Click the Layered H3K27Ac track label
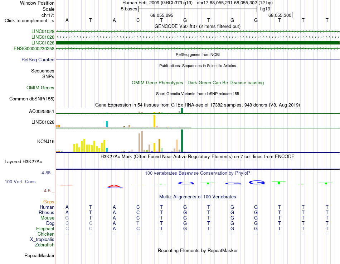 [x=23, y=162]
